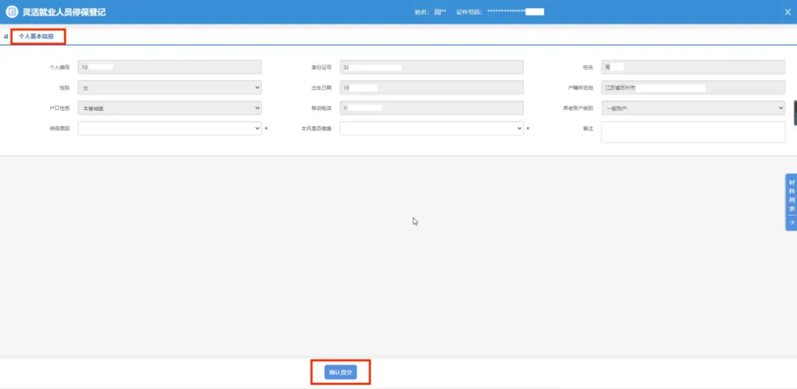Click the 身份证号 input field
797x389 pixels.
tap(431, 67)
